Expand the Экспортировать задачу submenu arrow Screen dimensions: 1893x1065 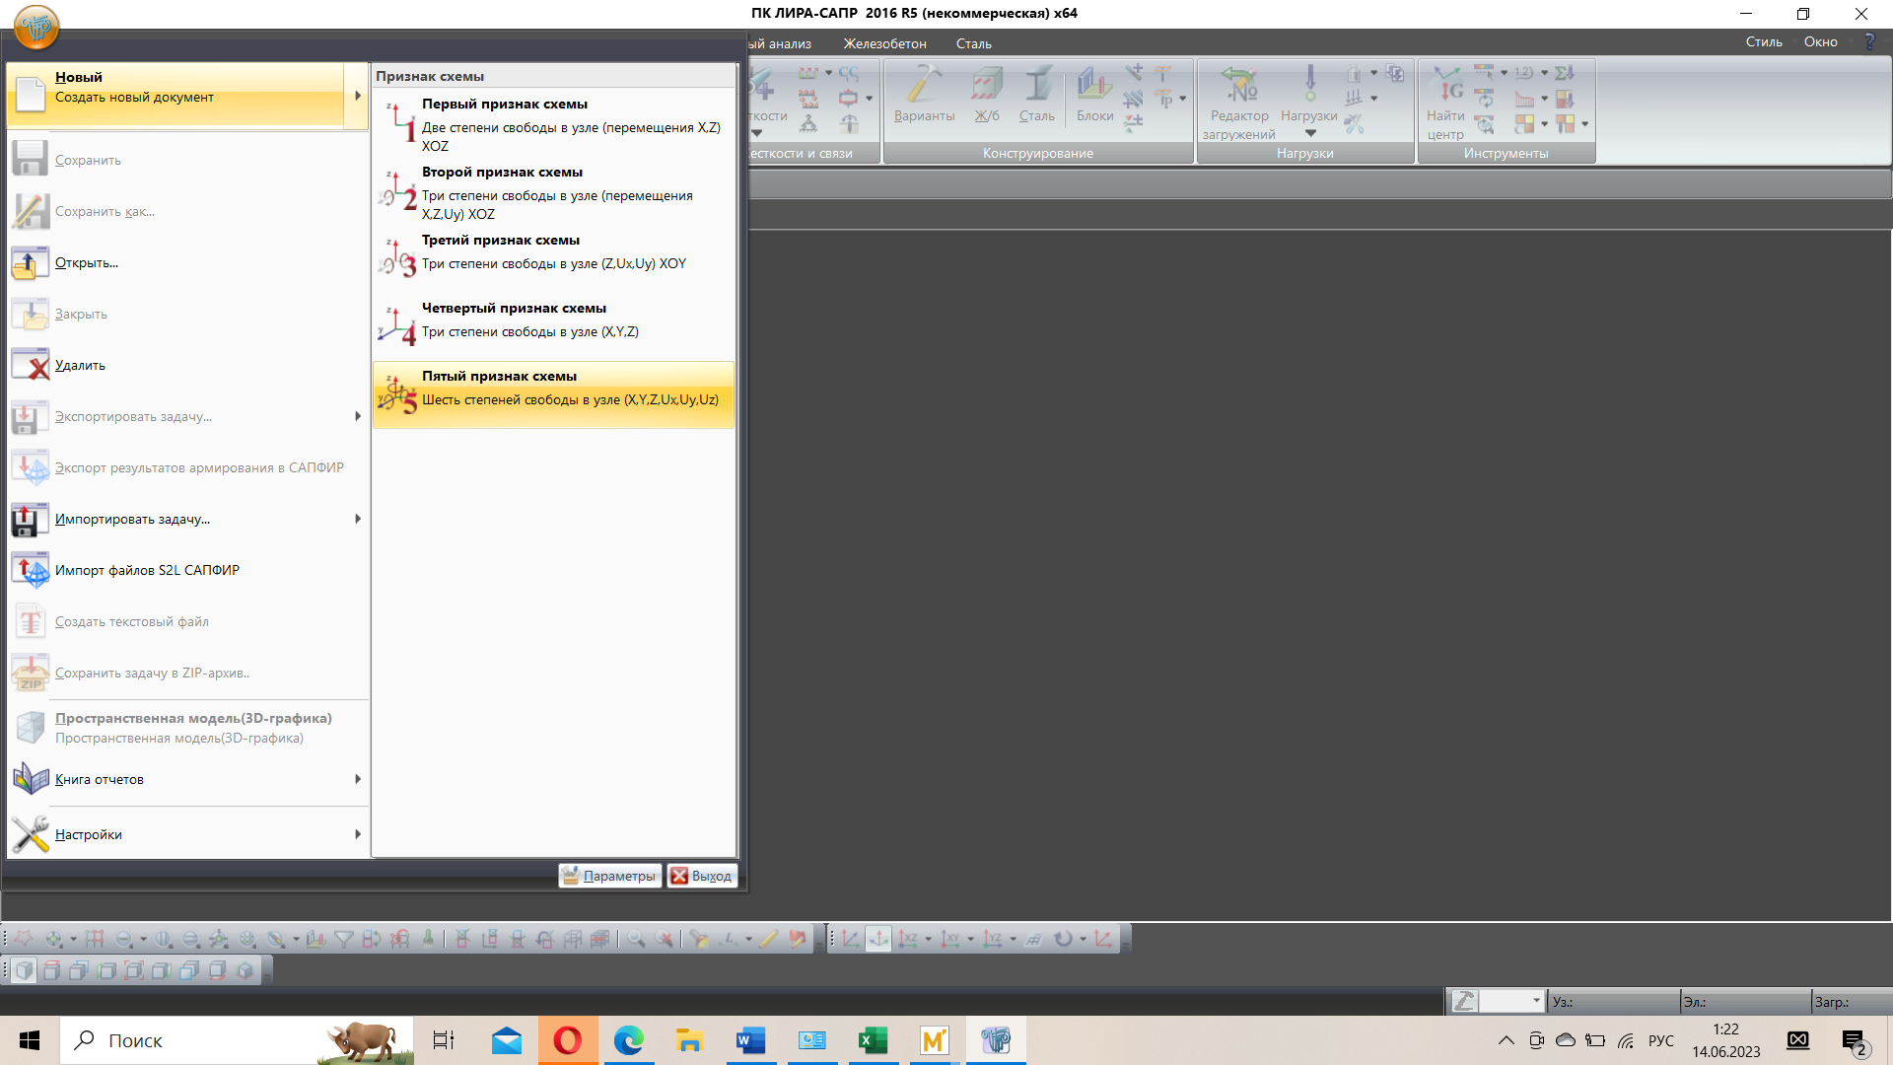(357, 416)
